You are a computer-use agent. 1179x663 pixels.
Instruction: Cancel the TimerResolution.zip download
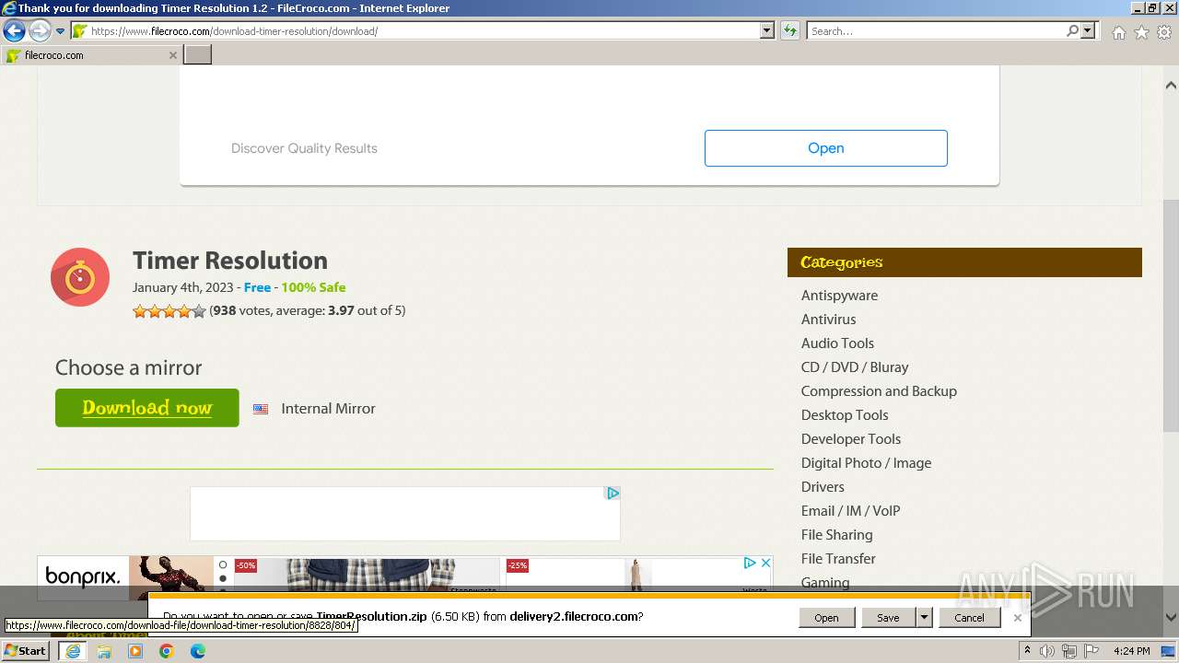point(969,618)
